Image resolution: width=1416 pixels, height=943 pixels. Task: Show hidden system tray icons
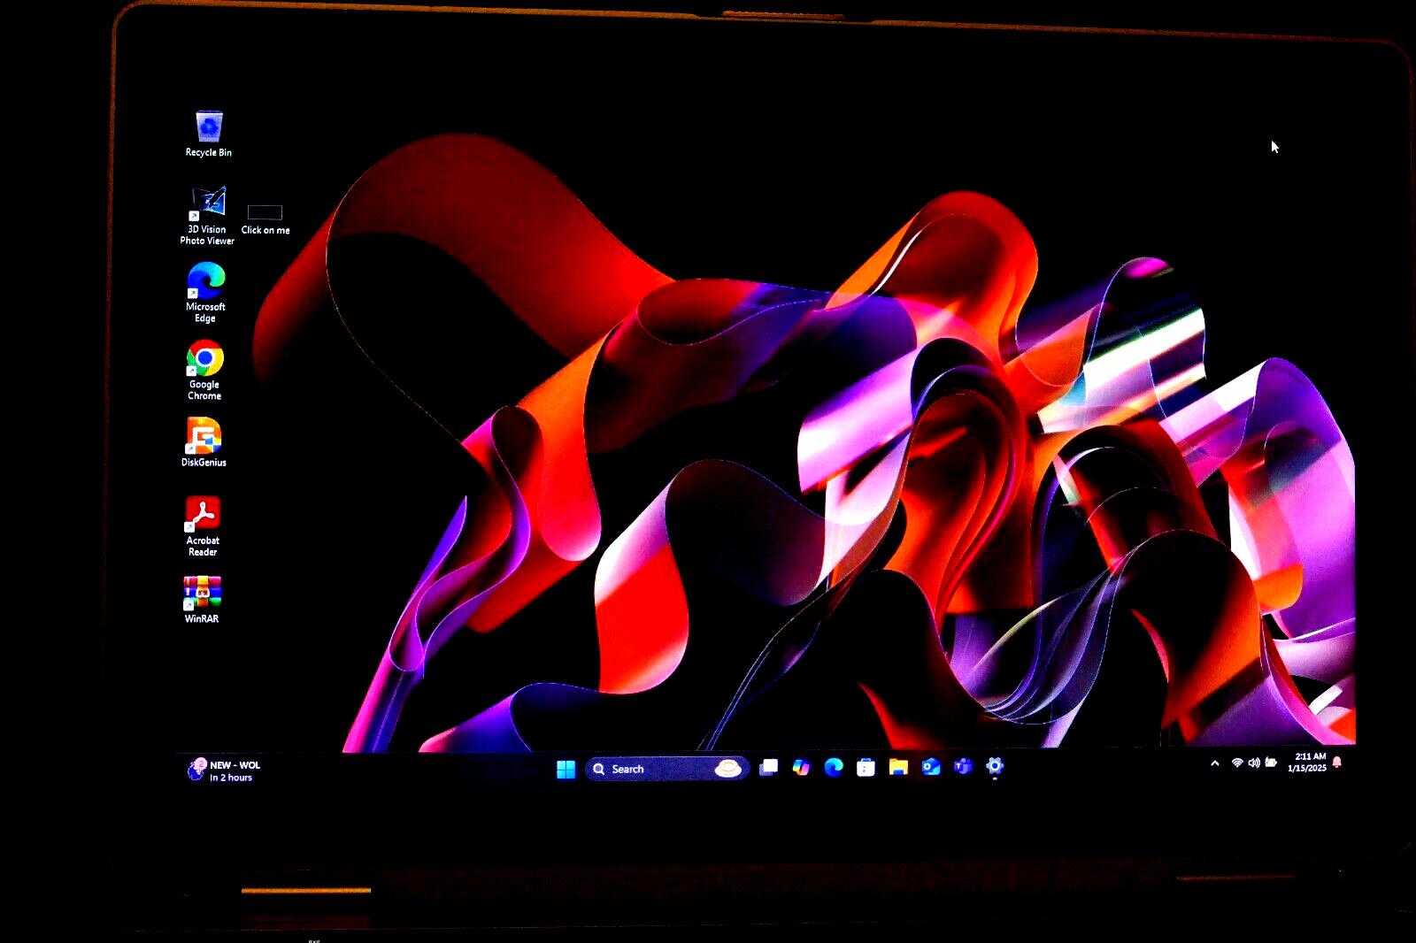pos(1215,763)
